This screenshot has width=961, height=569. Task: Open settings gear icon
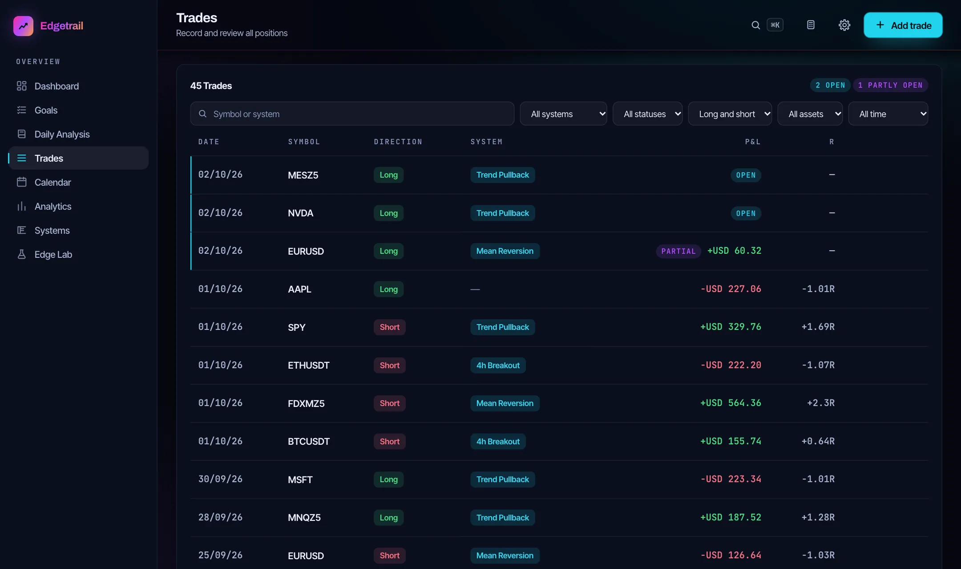pos(844,25)
